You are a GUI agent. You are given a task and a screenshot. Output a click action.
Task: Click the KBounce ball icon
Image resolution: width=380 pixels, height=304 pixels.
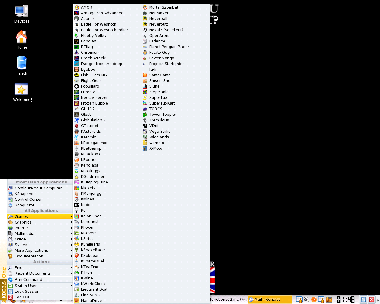(77, 160)
